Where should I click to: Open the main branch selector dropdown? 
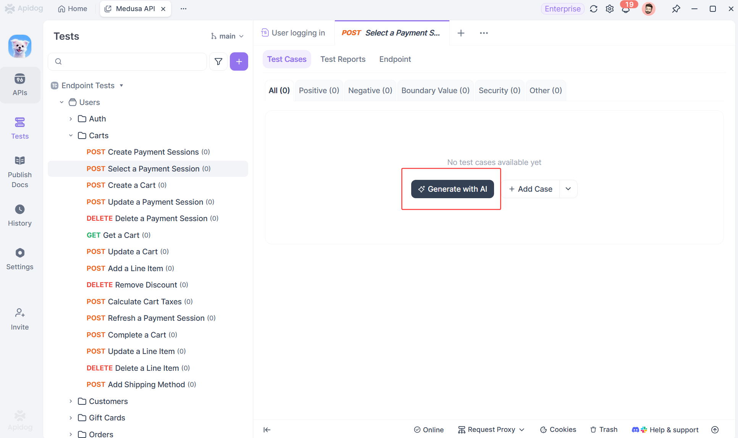tap(227, 36)
